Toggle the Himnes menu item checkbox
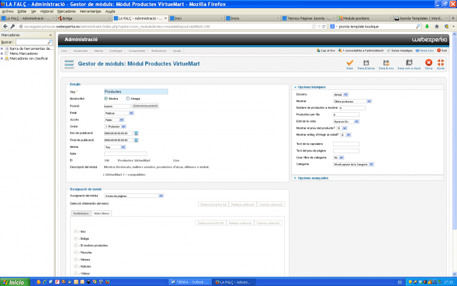The image size is (457, 286). 76,260
